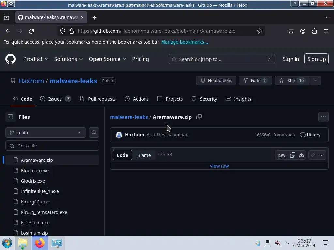Image resolution: width=334 pixels, height=250 pixels.
Task: Click the Firefox icon in taskbar
Action: click(39, 243)
